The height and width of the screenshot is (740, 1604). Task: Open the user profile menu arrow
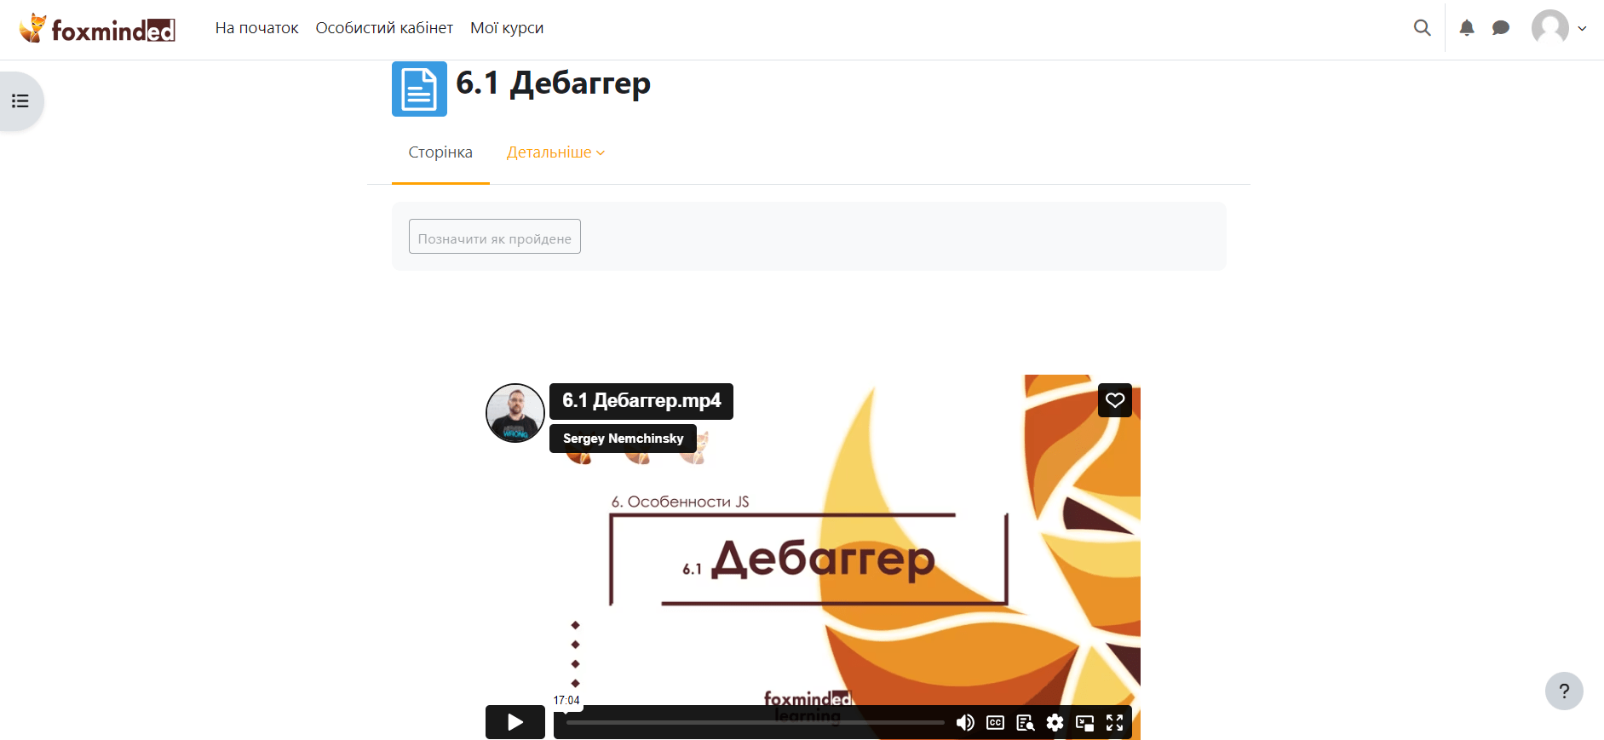[1582, 28]
